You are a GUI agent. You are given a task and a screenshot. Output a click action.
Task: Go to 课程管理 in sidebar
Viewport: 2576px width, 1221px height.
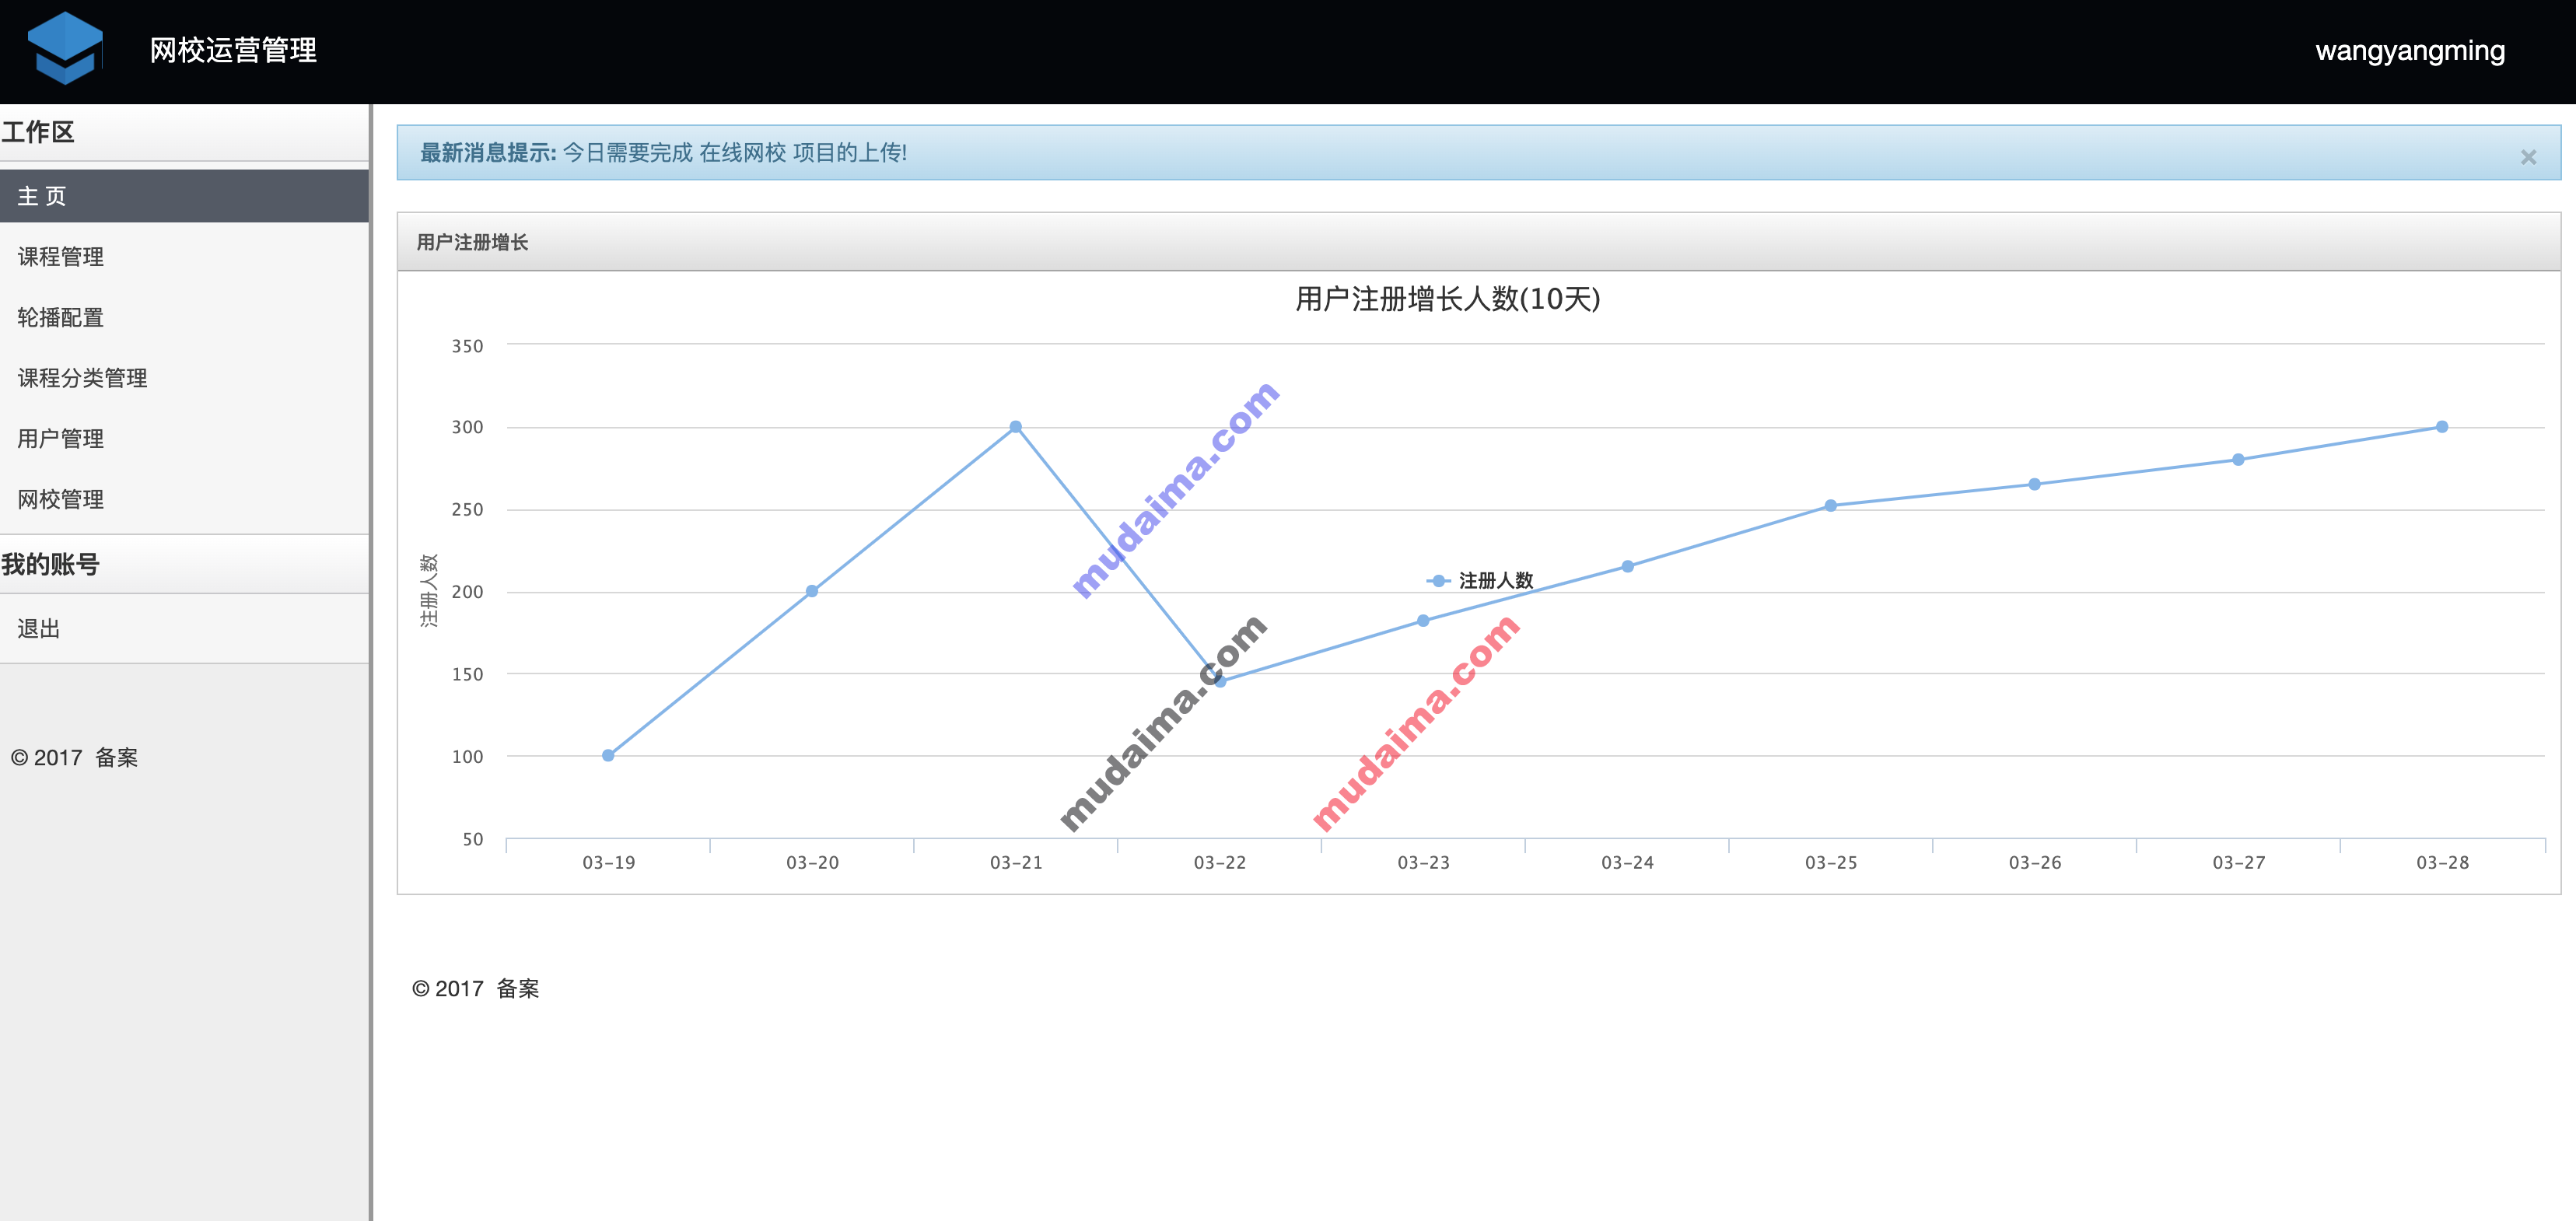pos(184,257)
